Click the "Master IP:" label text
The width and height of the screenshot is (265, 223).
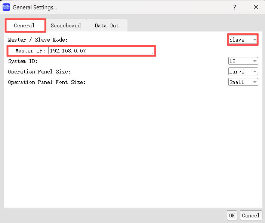point(30,51)
